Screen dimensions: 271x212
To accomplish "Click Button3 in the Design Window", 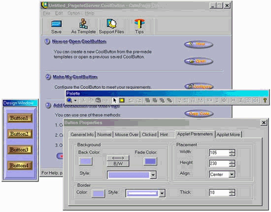I will click(20, 150).
